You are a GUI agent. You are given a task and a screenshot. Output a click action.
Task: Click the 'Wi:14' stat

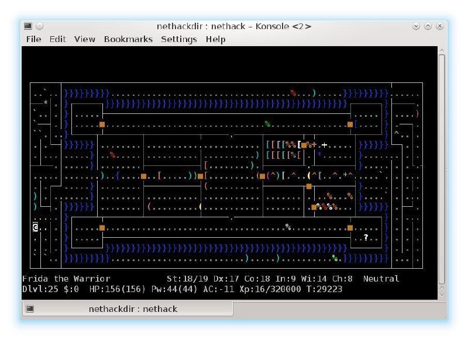[x=314, y=279]
